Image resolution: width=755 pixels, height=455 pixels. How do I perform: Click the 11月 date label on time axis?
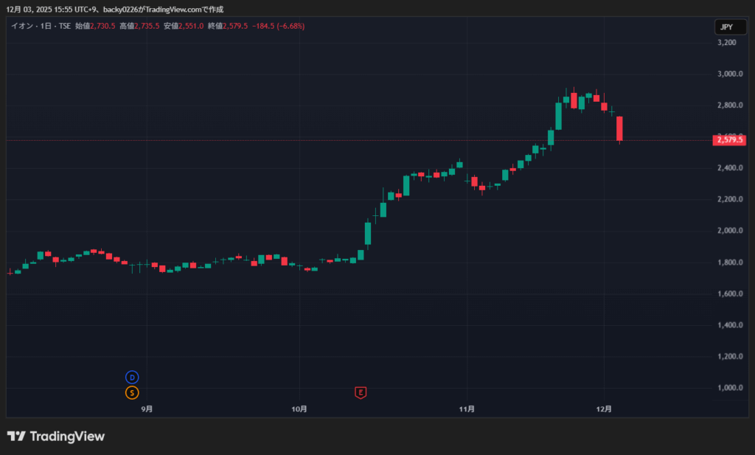pyautogui.click(x=467, y=409)
